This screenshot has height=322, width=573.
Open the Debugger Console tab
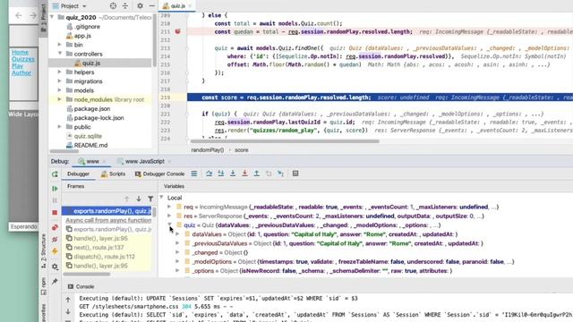pyautogui.click(x=159, y=174)
